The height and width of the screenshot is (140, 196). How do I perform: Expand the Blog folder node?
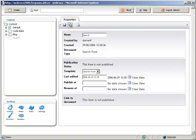6,34
